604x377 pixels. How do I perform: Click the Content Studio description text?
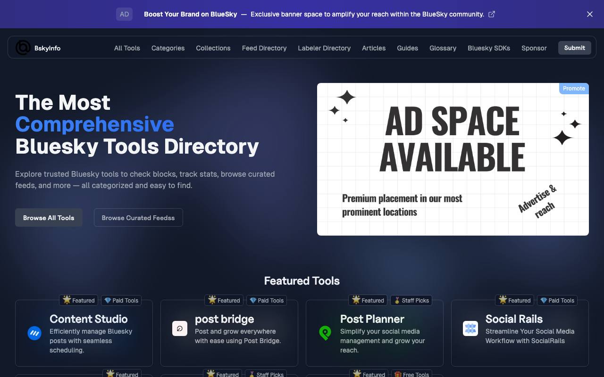pyautogui.click(x=91, y=341)
